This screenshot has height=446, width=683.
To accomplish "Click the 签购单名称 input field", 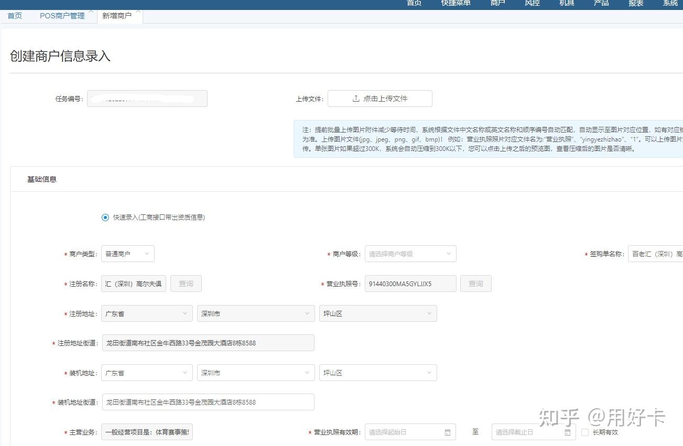I will (656, 254).
